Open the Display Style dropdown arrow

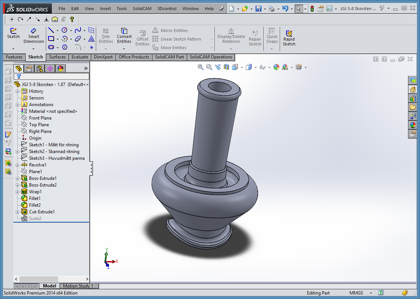tap(256, 67)
